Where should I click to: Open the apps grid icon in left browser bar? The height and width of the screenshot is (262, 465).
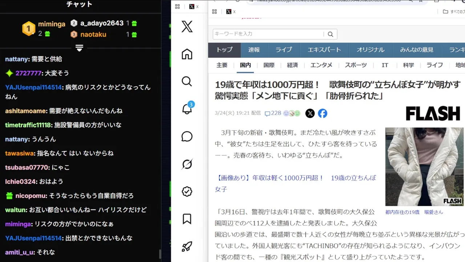point(178,7)
